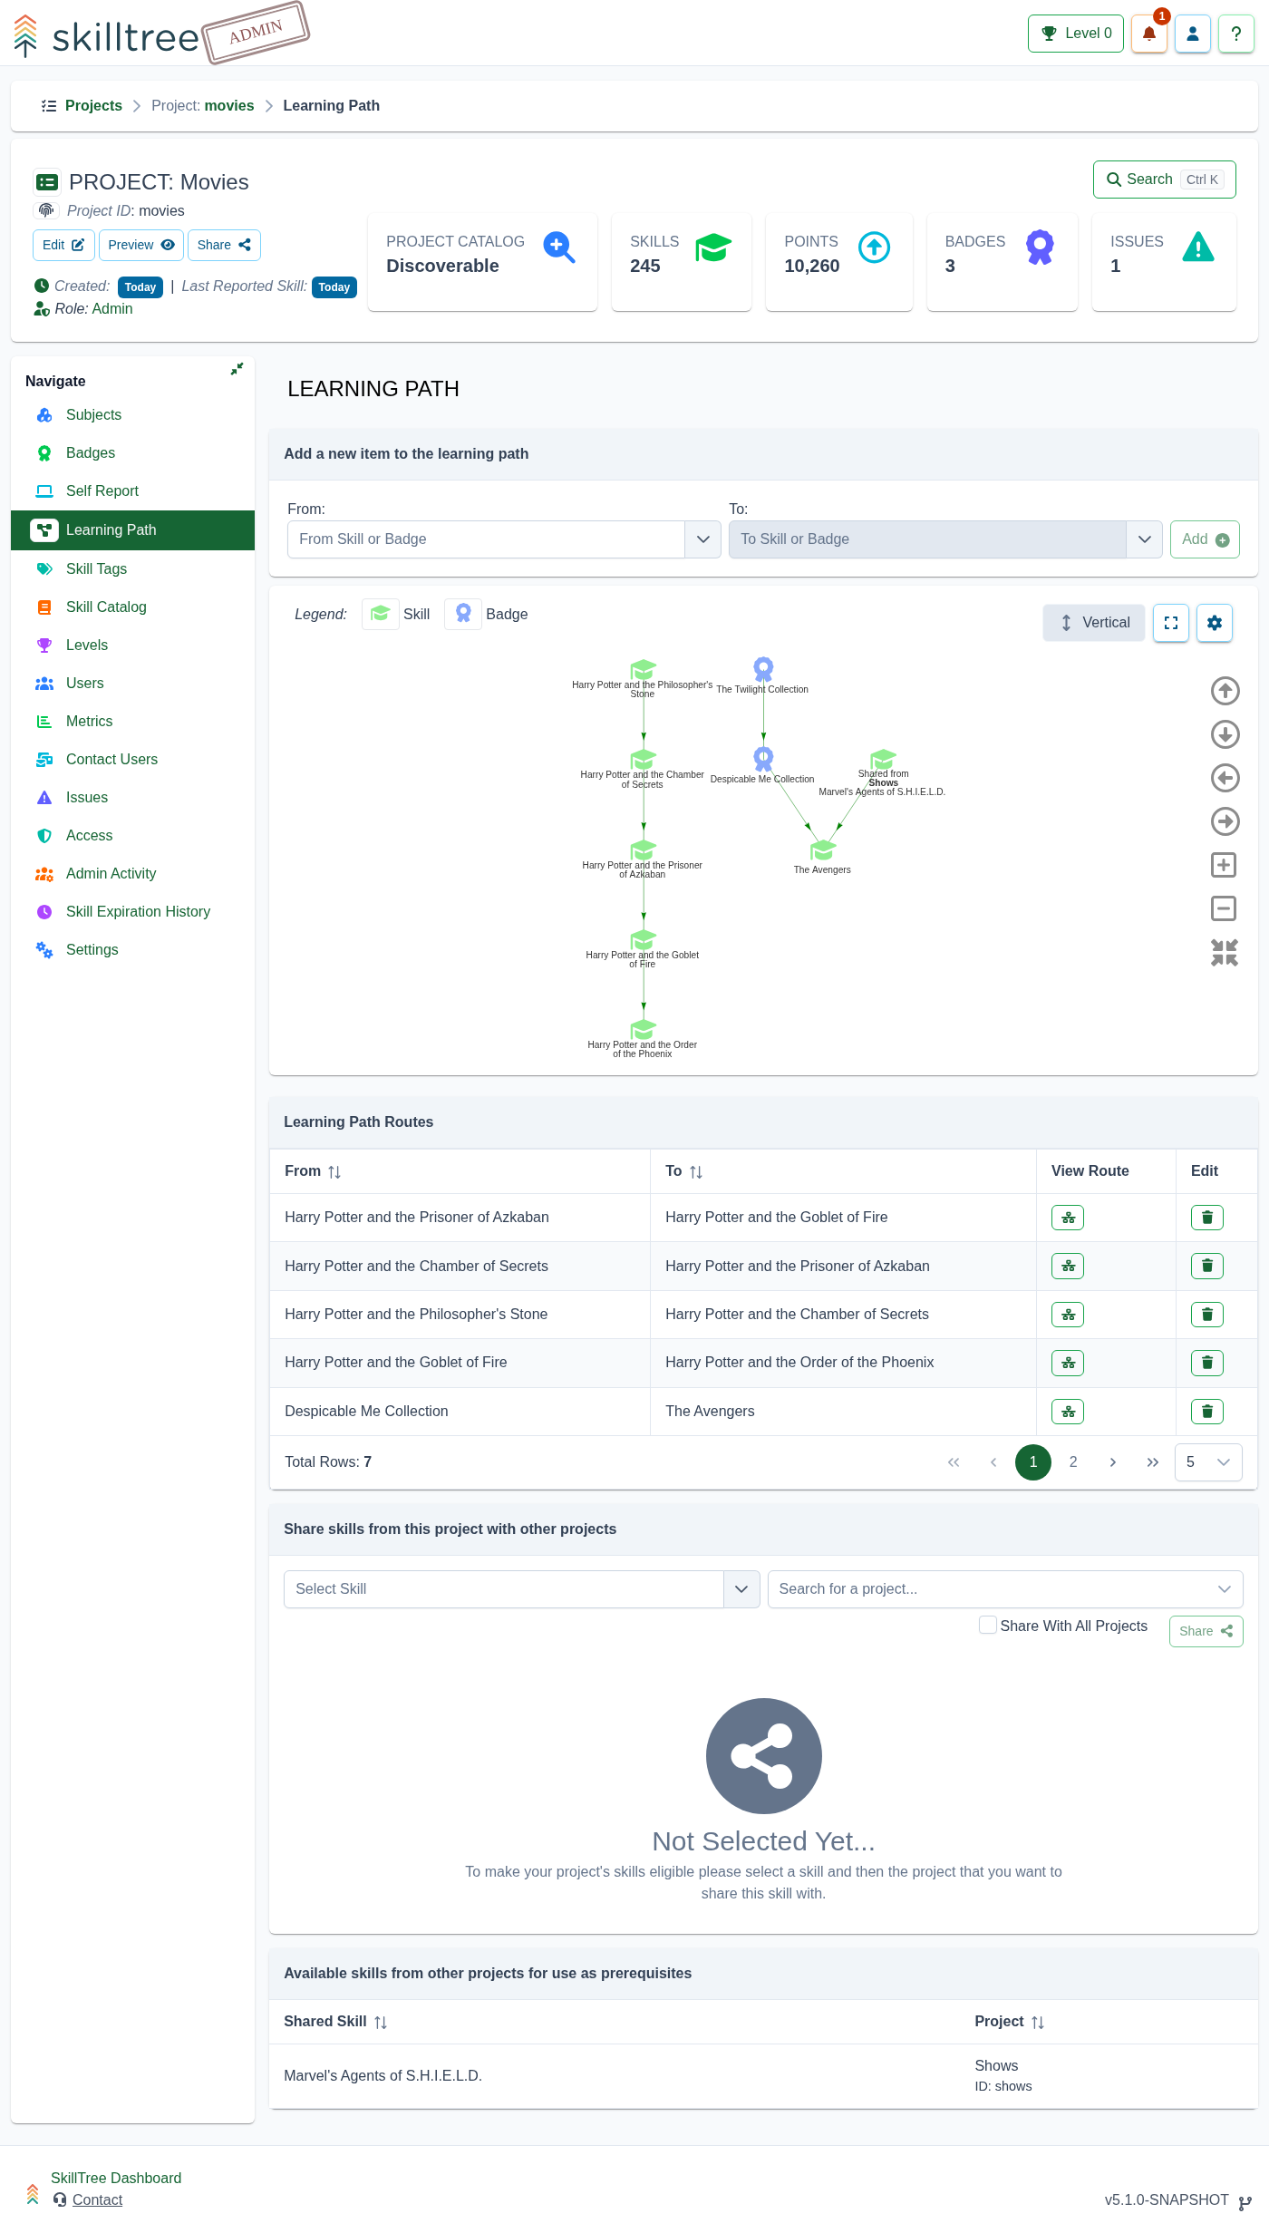Toggle the Vertical layout orientation
This screenshot has width=1269, height=2233.
[1094, 623]
